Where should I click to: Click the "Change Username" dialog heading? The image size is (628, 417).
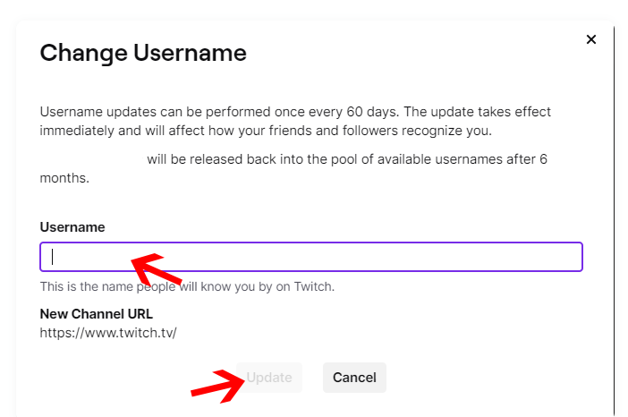[x=143, y=53]
